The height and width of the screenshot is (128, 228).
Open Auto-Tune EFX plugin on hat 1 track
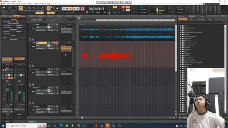(x=66, y=47)
